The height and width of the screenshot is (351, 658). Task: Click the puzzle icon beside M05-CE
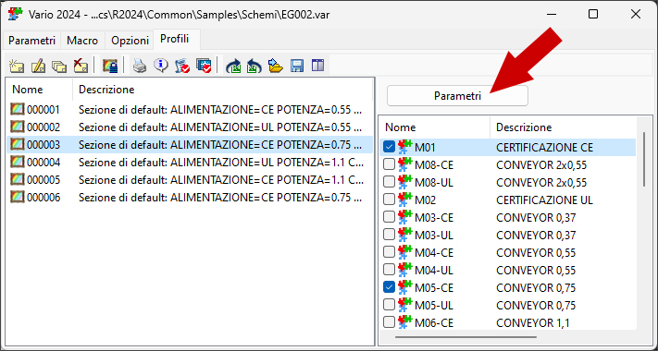coord(404,287)
